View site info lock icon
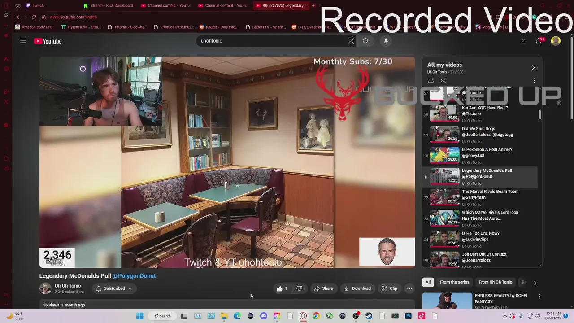The image size is (574, 323). point(43,17)
